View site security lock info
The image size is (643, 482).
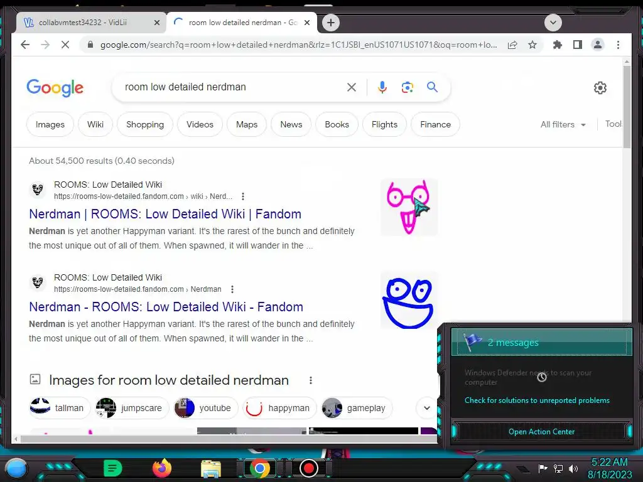tap(90, 45)
